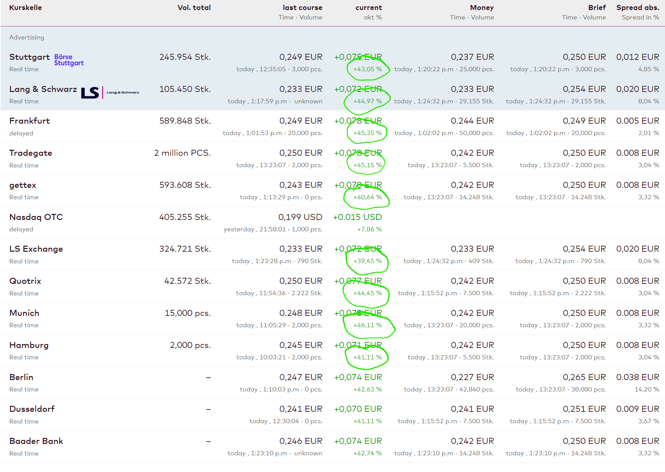This screenshot has width=665, height=472.
Task: Click the Munich exchange name
Action: [24, 313]
